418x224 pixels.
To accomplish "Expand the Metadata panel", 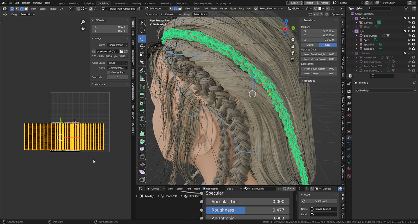I will [x=99, y=84].
